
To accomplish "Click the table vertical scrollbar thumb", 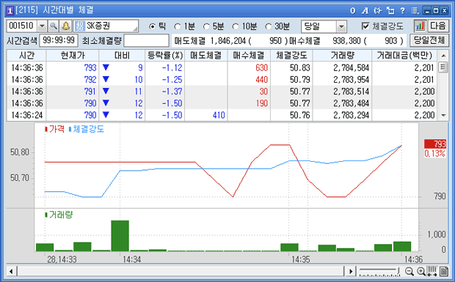I will [443, 67].
